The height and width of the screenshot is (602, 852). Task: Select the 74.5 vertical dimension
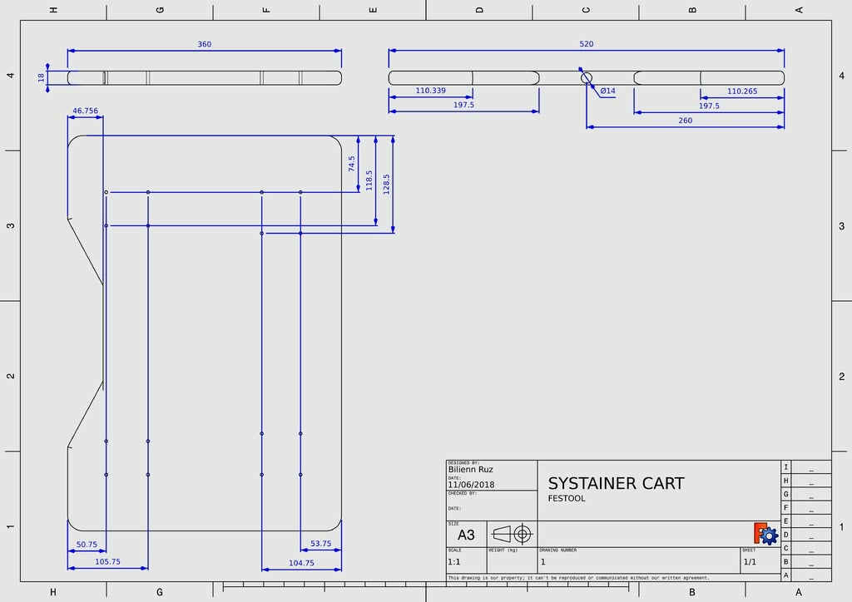click(352, 164)
